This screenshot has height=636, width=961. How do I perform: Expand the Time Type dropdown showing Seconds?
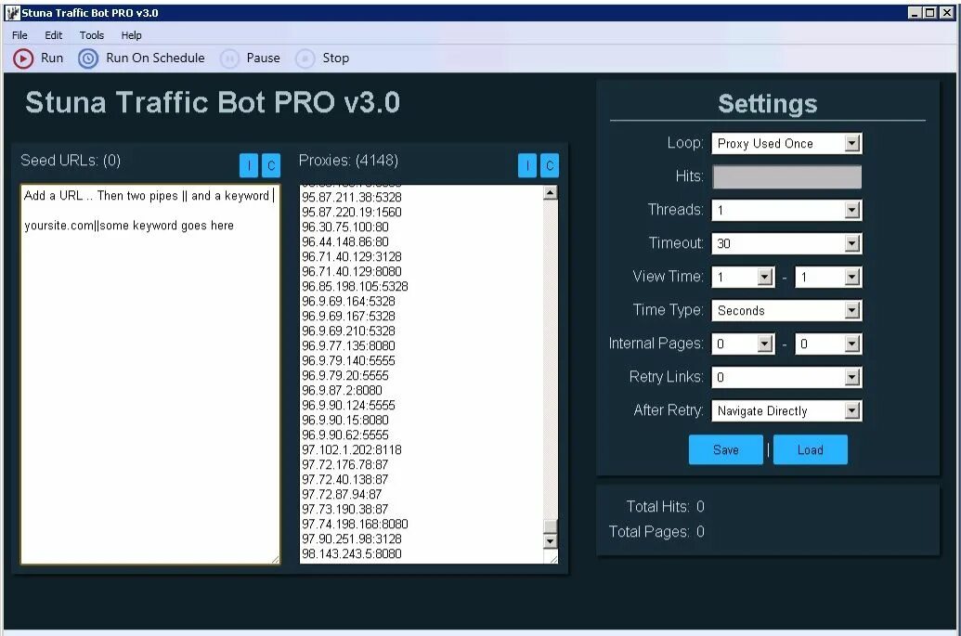tap(852, 310)
